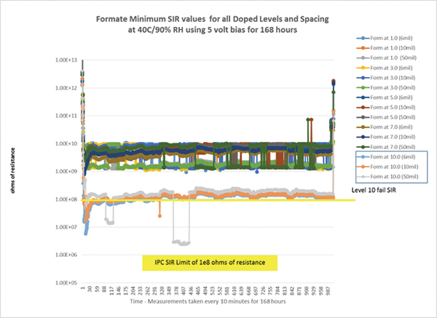Select legend entry 'Form at 5.0 (6mil)'

tap(385, 98)
